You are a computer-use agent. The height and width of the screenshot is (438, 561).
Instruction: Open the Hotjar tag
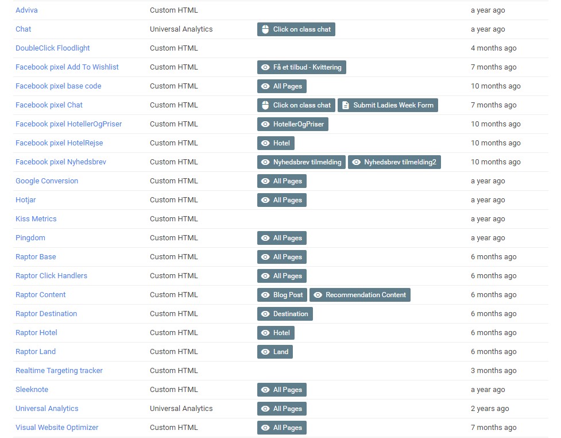point(26,200)
